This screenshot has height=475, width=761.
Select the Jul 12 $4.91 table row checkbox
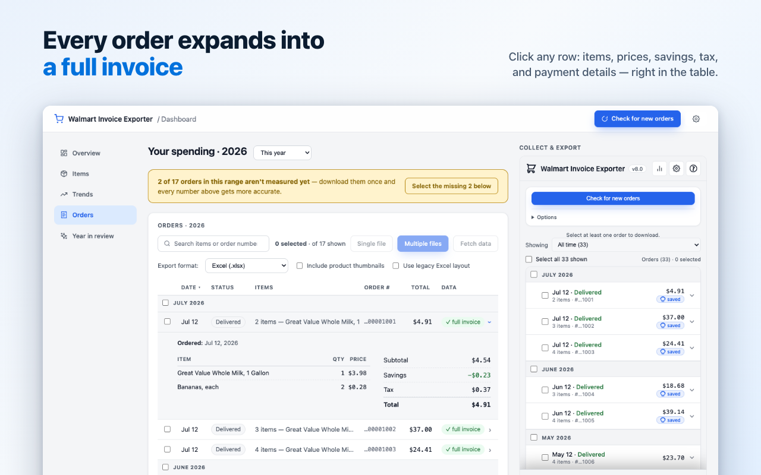(x=167, y=322)
